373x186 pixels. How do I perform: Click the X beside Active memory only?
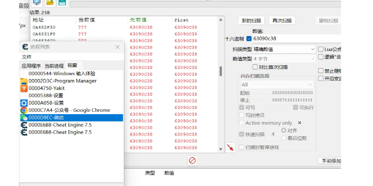300,123
